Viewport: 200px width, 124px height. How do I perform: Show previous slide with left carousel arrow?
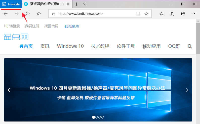tap(9, 90)
